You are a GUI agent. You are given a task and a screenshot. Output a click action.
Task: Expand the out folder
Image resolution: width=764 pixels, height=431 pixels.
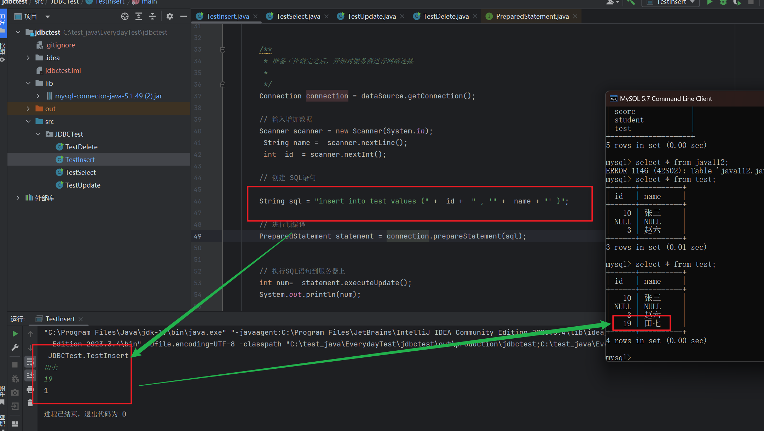tap(28, 109)
